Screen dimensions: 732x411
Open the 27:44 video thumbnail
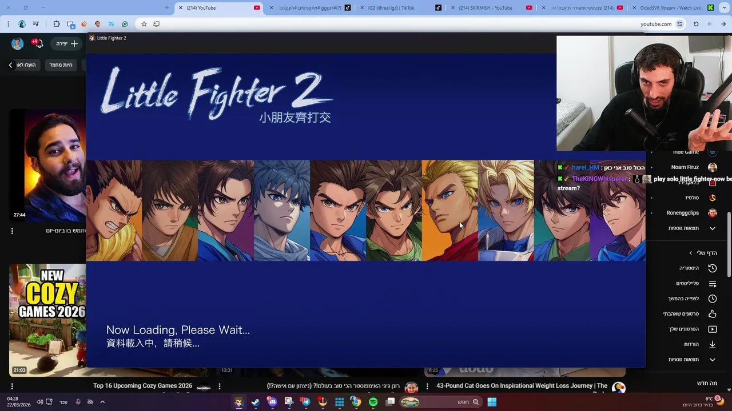tap(48, 166)
